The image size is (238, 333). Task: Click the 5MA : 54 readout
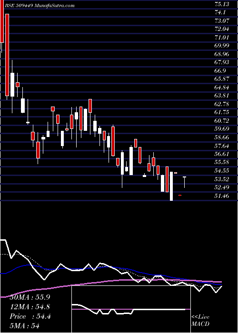pos(25,326)
